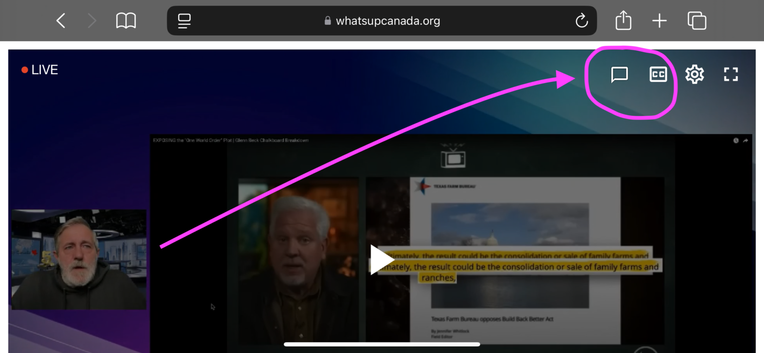Click the embedded video's Watch Later clock icon

(736, 141)
